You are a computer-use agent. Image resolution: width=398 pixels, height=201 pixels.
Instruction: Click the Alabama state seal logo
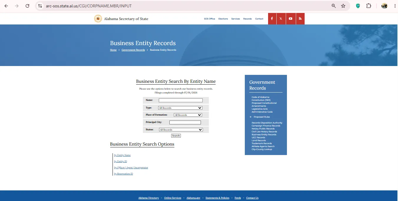(x=98, y=19)
